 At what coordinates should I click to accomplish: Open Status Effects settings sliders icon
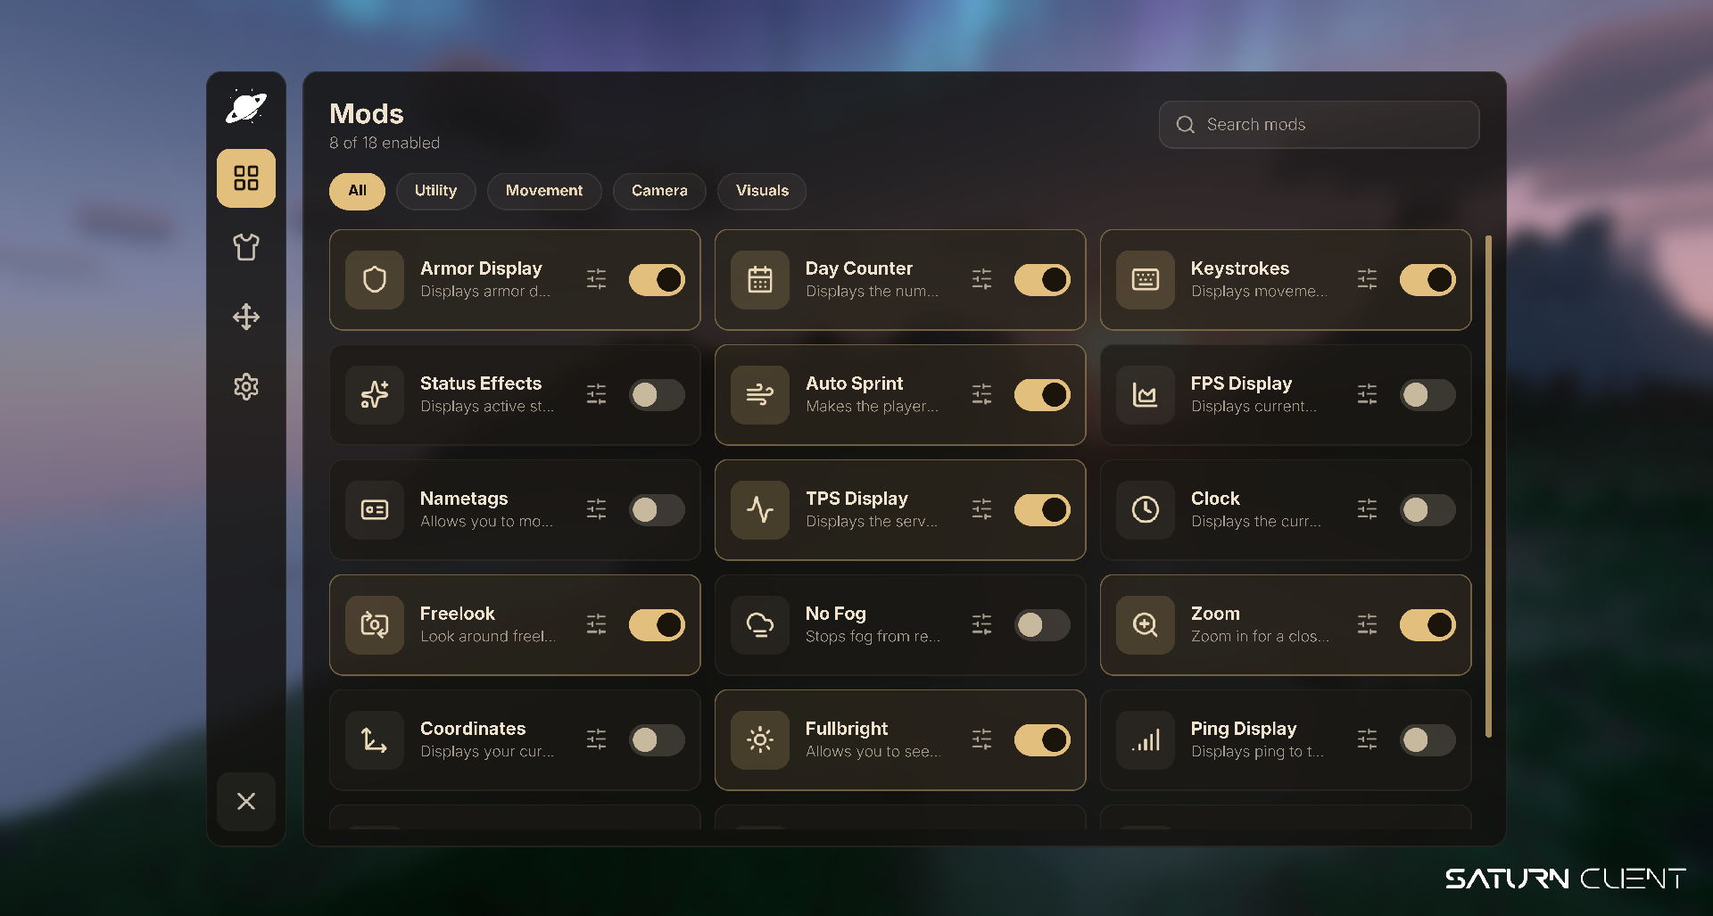click(x=596, y=394)
